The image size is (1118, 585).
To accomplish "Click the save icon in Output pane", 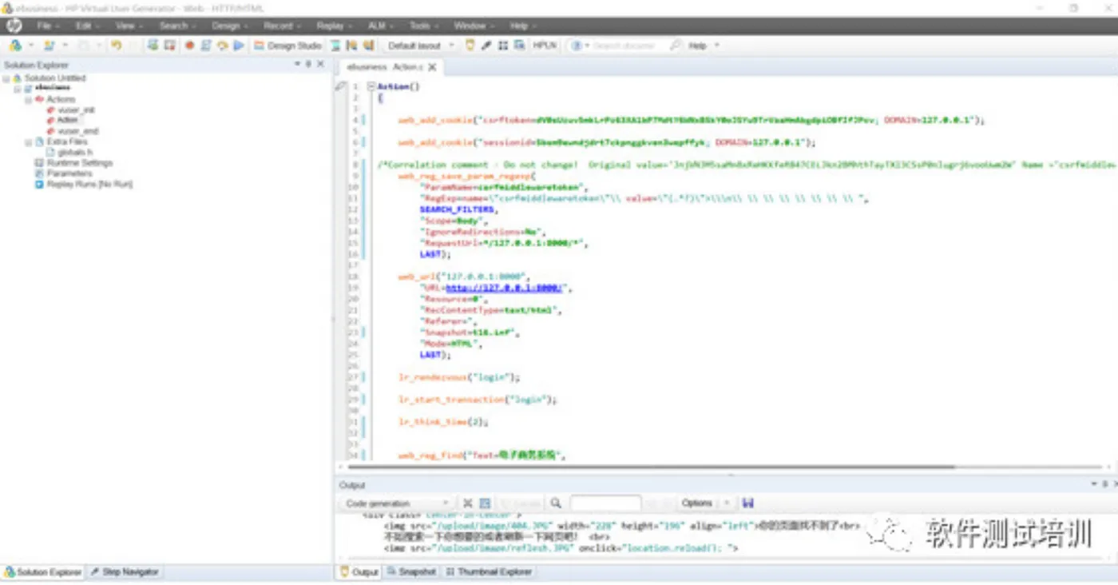I will point(748,503).
